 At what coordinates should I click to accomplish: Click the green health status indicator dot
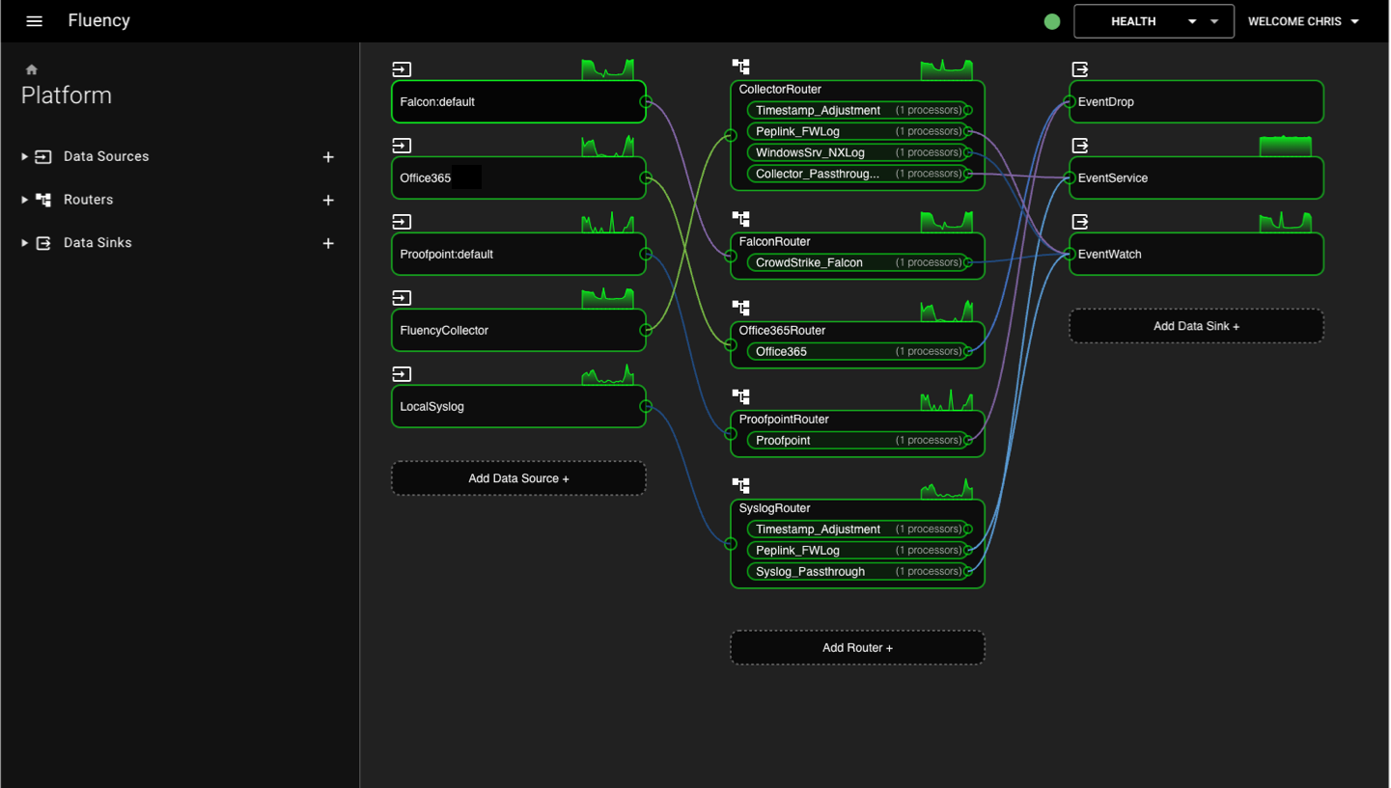click(1052, 21)
